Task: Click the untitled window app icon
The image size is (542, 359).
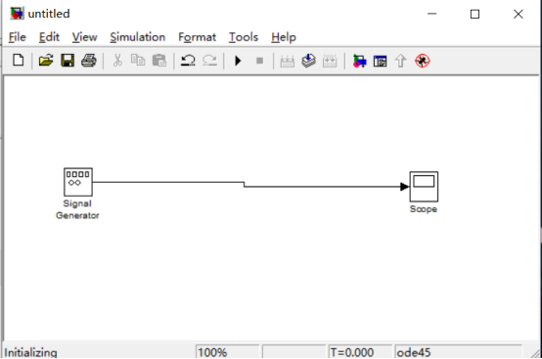Action: [17, 14]
